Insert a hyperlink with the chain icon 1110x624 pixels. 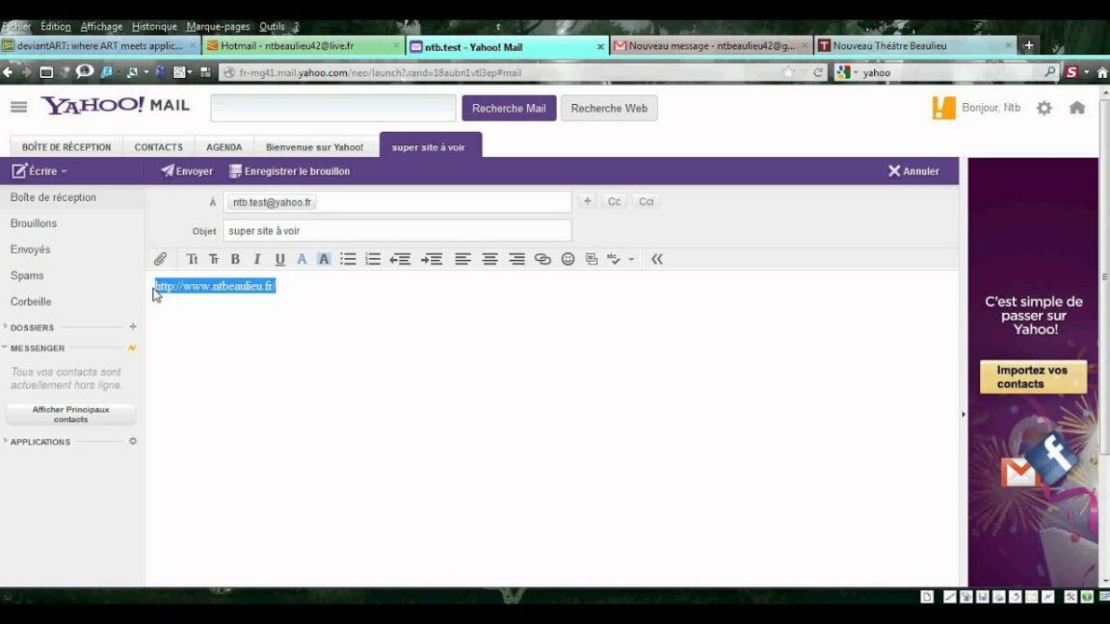point(542,259)
